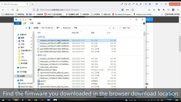Reload the browser page
Viewport: 181px width, 102px height.
tap(12, 10)
